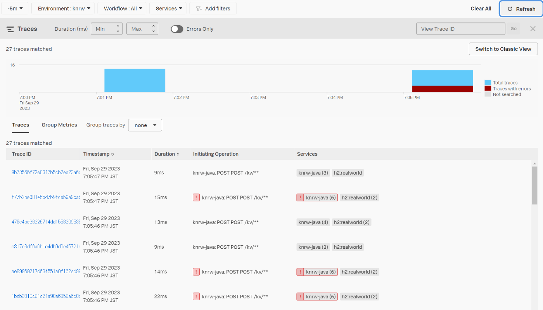Screen dimensions: 543x310
Task: Open trace c817c3df6a0b1e4d link
Action: click(x=46, y=247)
